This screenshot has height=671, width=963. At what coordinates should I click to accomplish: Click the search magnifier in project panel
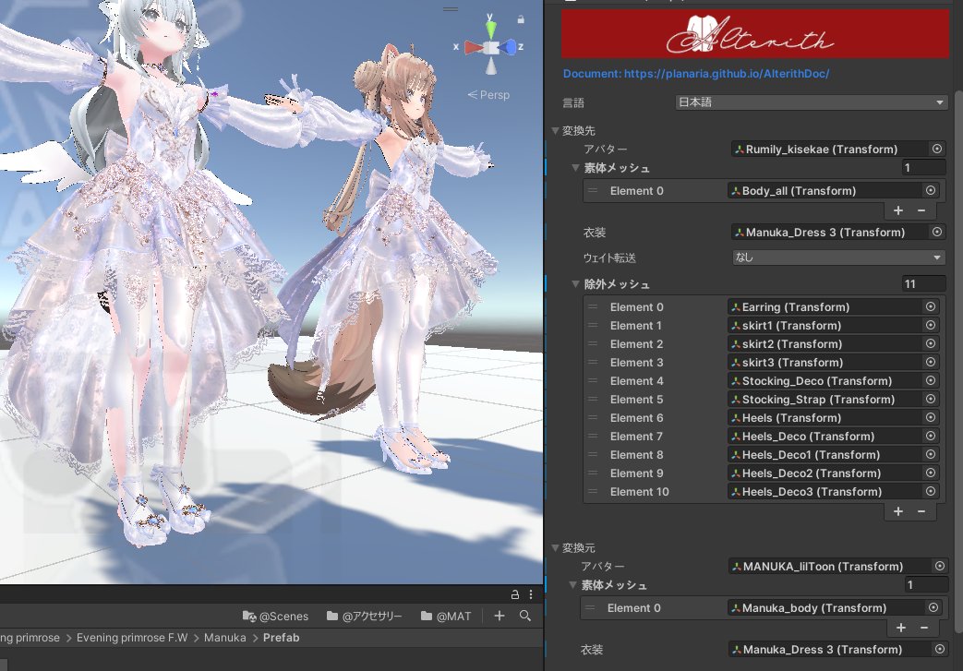tap(524, 615)
